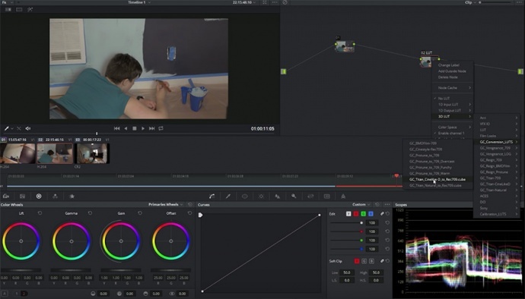Toggle the red channel edit button

pos(356,214)
